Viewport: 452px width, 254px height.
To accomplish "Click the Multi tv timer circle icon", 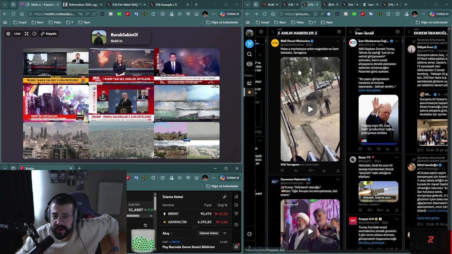I will [x=34, y=34].
